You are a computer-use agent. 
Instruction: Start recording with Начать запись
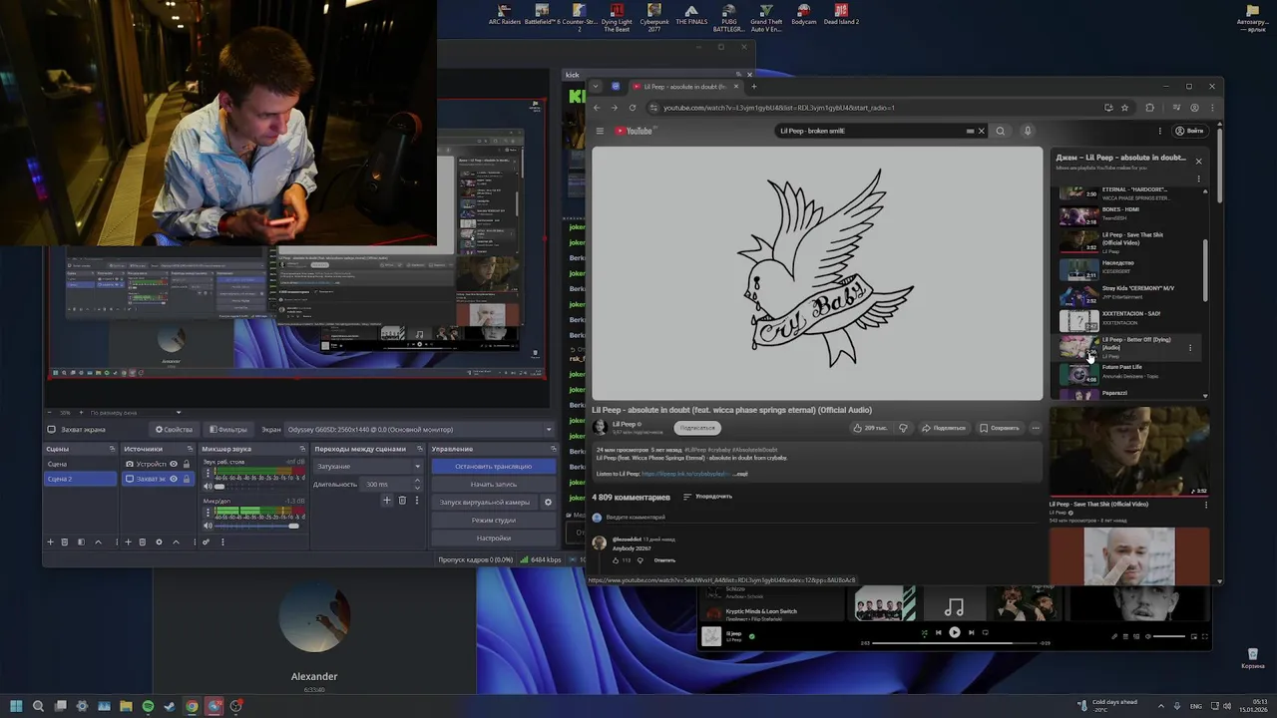(493, 484)
